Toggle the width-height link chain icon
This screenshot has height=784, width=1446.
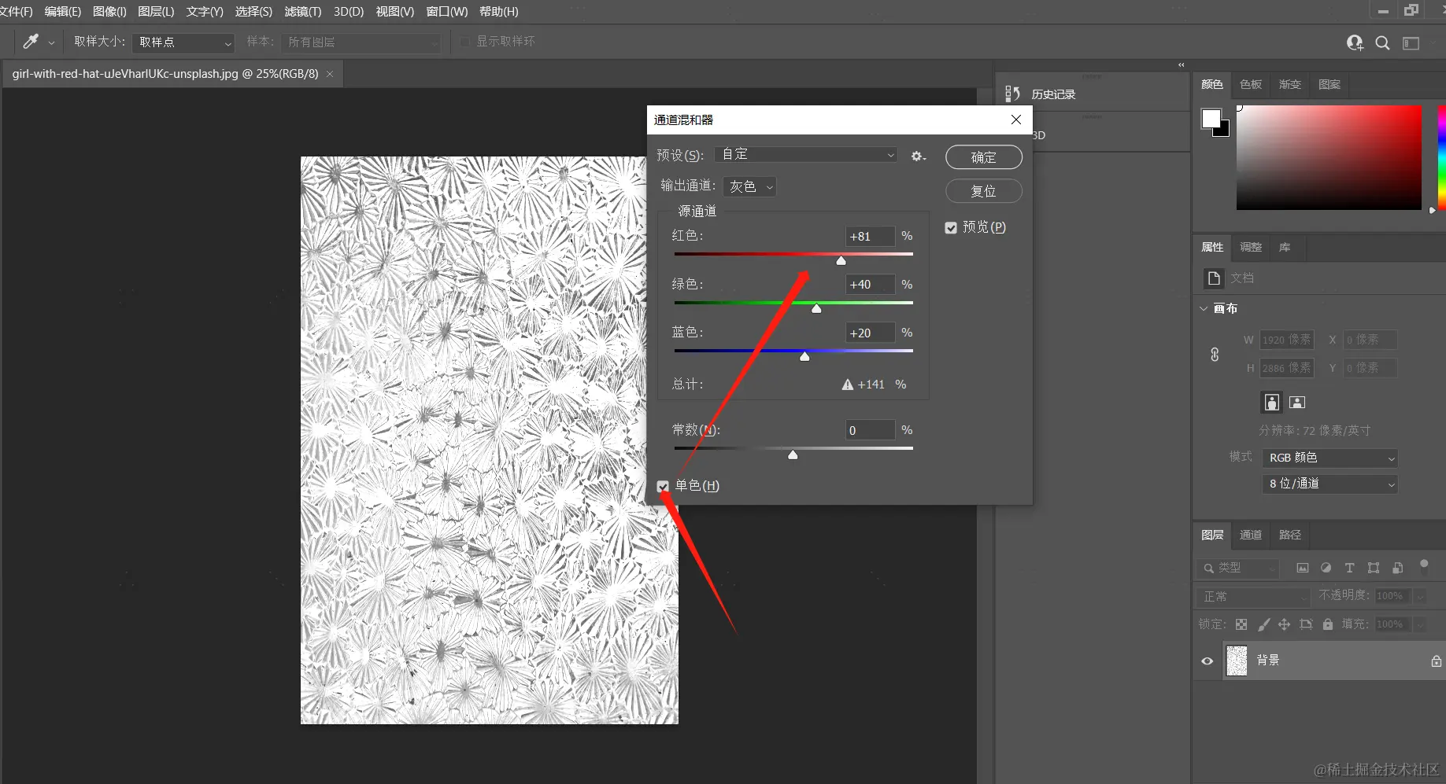point(1215,355)
